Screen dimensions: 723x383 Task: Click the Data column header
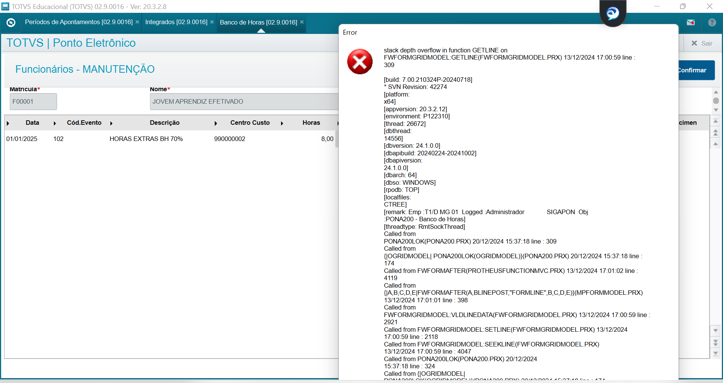(x=32, y=123)
